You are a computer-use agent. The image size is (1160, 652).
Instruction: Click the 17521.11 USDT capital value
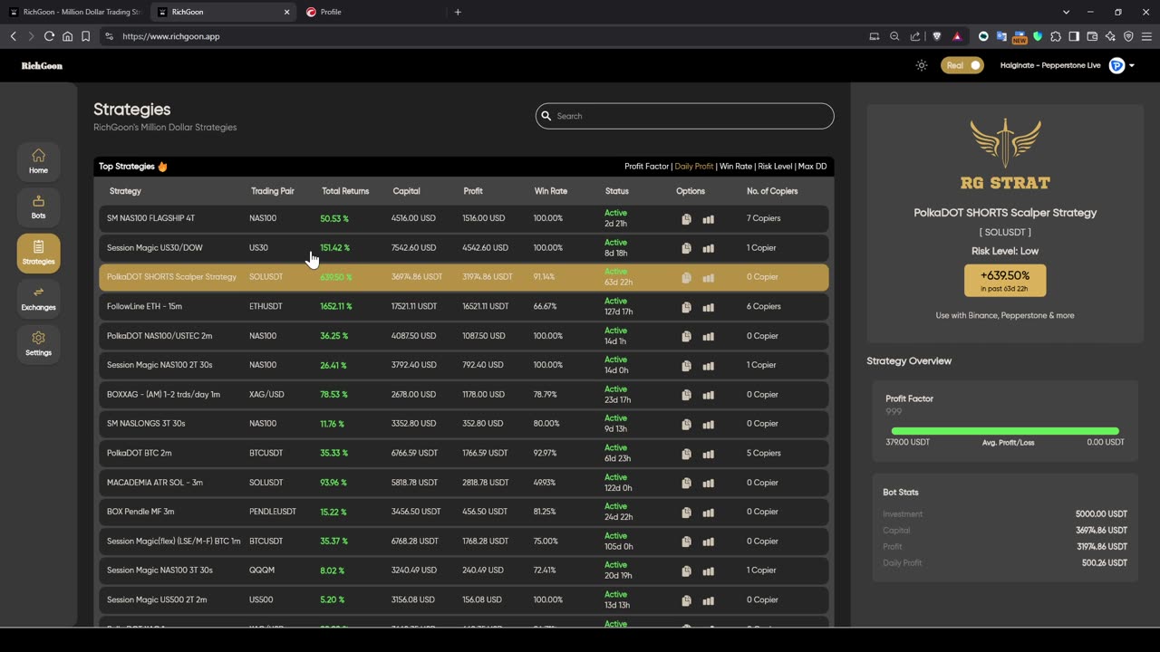[x=416, y=307]
